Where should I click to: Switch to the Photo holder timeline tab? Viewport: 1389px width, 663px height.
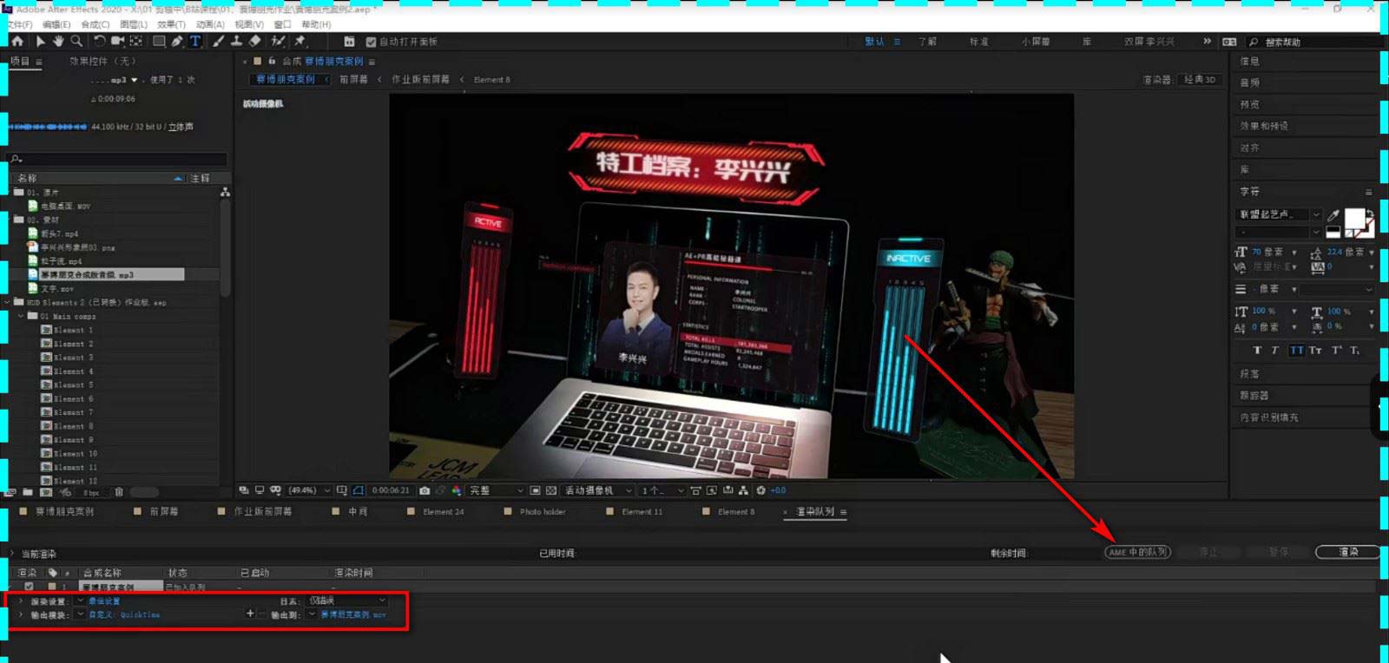tap(543, 512)
